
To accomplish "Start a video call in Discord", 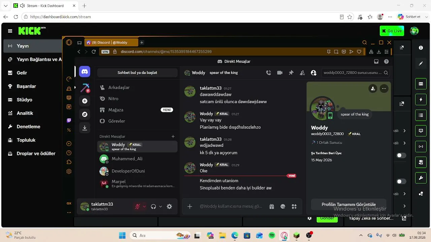I will 280,73.
